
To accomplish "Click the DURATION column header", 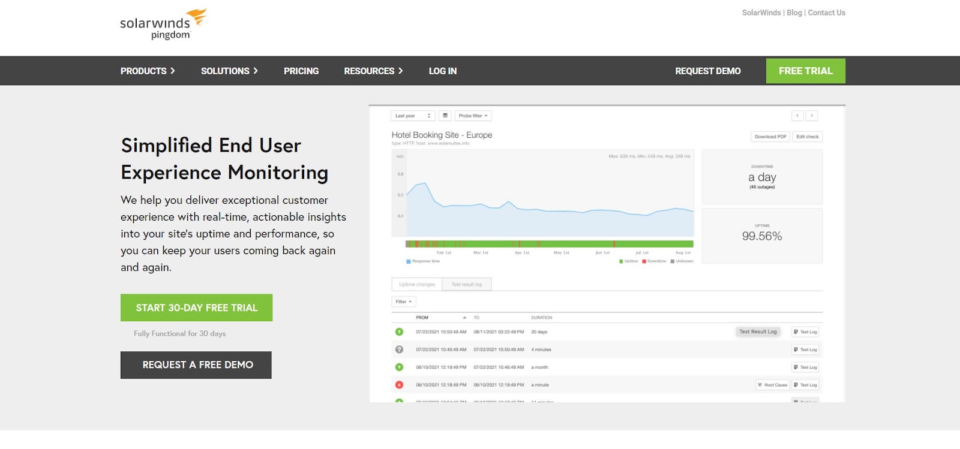I will [x=542, y=318].
